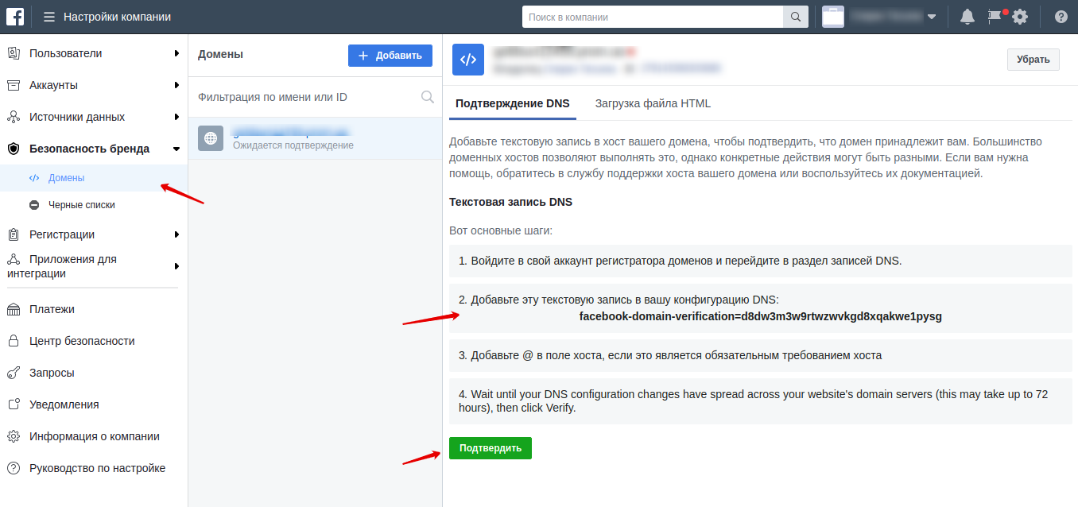Click the company avatar thumbnail in top bar
Viewport: 1078px width, 507px height.
click(x=832, y=17)
